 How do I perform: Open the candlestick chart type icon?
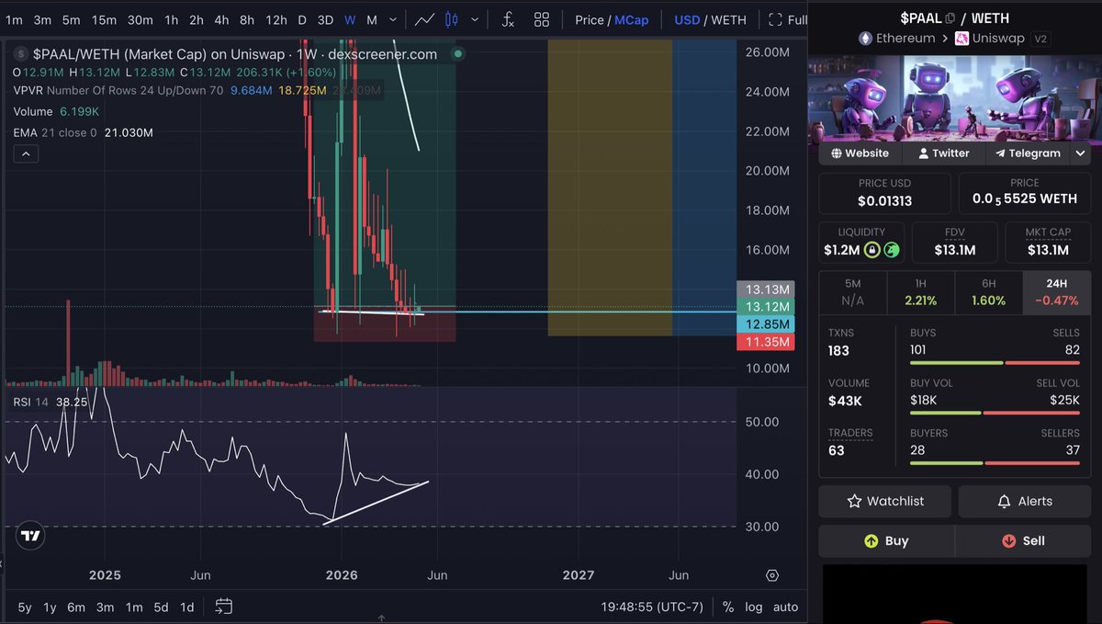click(451, 19)
